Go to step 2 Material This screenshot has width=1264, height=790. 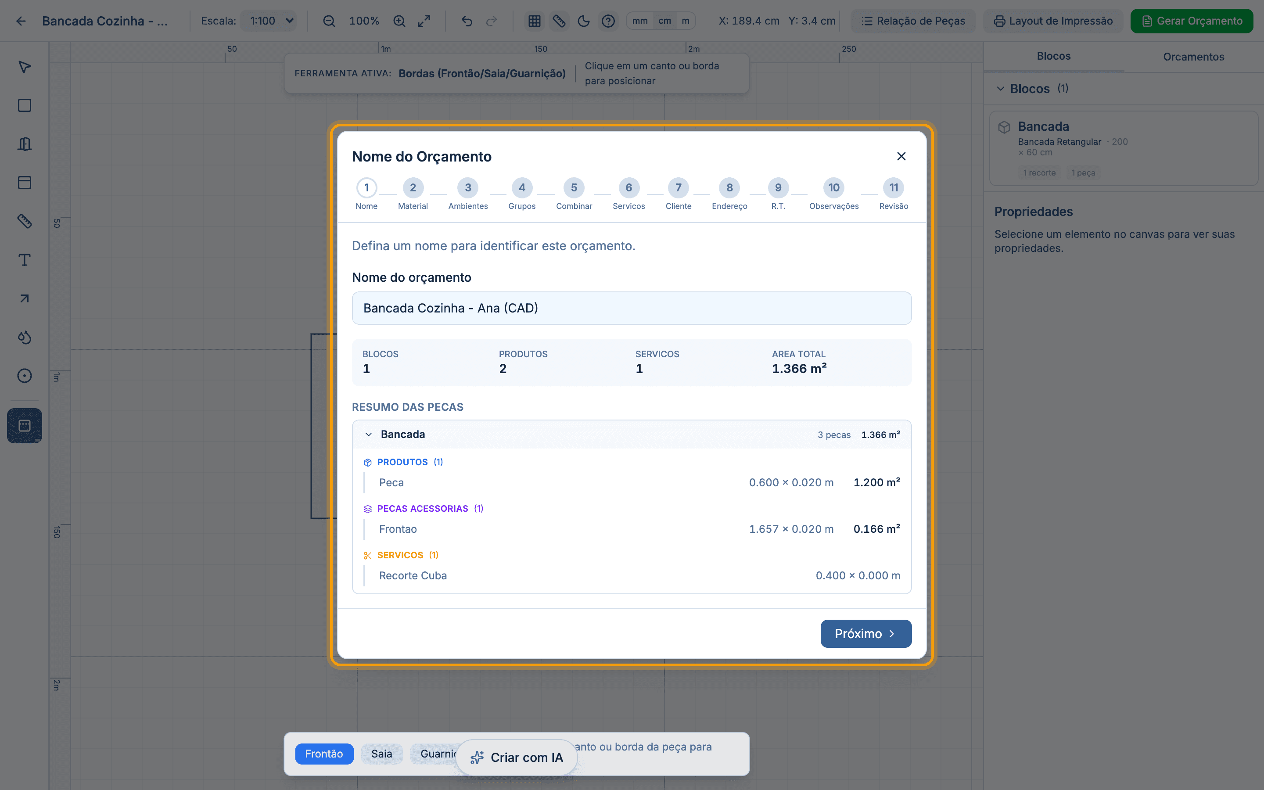pyautogui.click(x=413, y=194)
